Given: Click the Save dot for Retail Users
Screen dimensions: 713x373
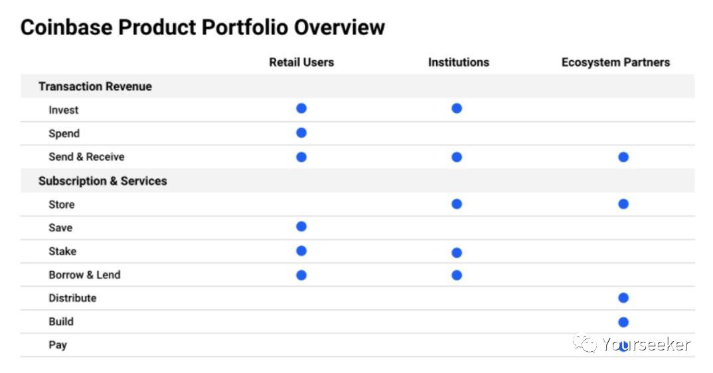Looking at the screenshot, I should 301,227.
